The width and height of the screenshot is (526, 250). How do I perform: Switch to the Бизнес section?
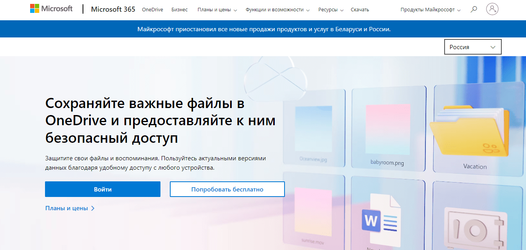[x=179, y=9]
